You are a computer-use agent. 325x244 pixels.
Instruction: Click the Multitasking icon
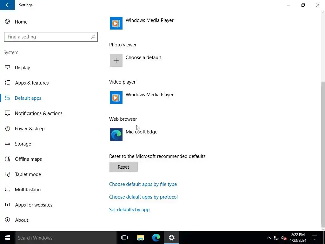click(8, 189)
